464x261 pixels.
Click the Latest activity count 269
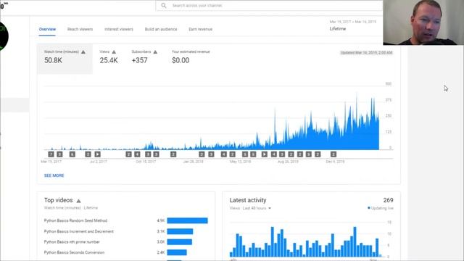coord(388,200)
